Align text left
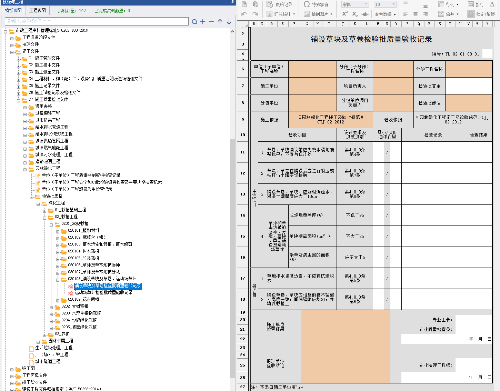 [x=406, y=14]
